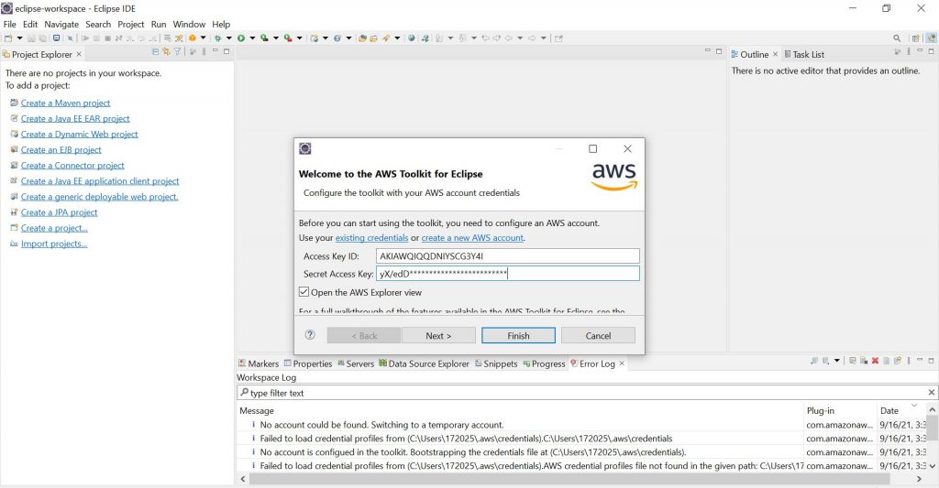939x488 pixels.
Task: Click the Error Log vertical scroll-up arrow
Action: [x=933, y=409]
